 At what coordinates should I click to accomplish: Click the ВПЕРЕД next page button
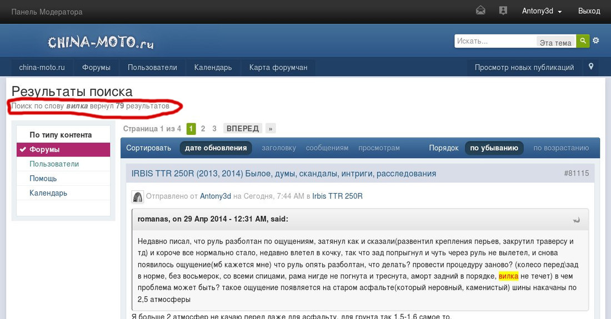(242, 129)
